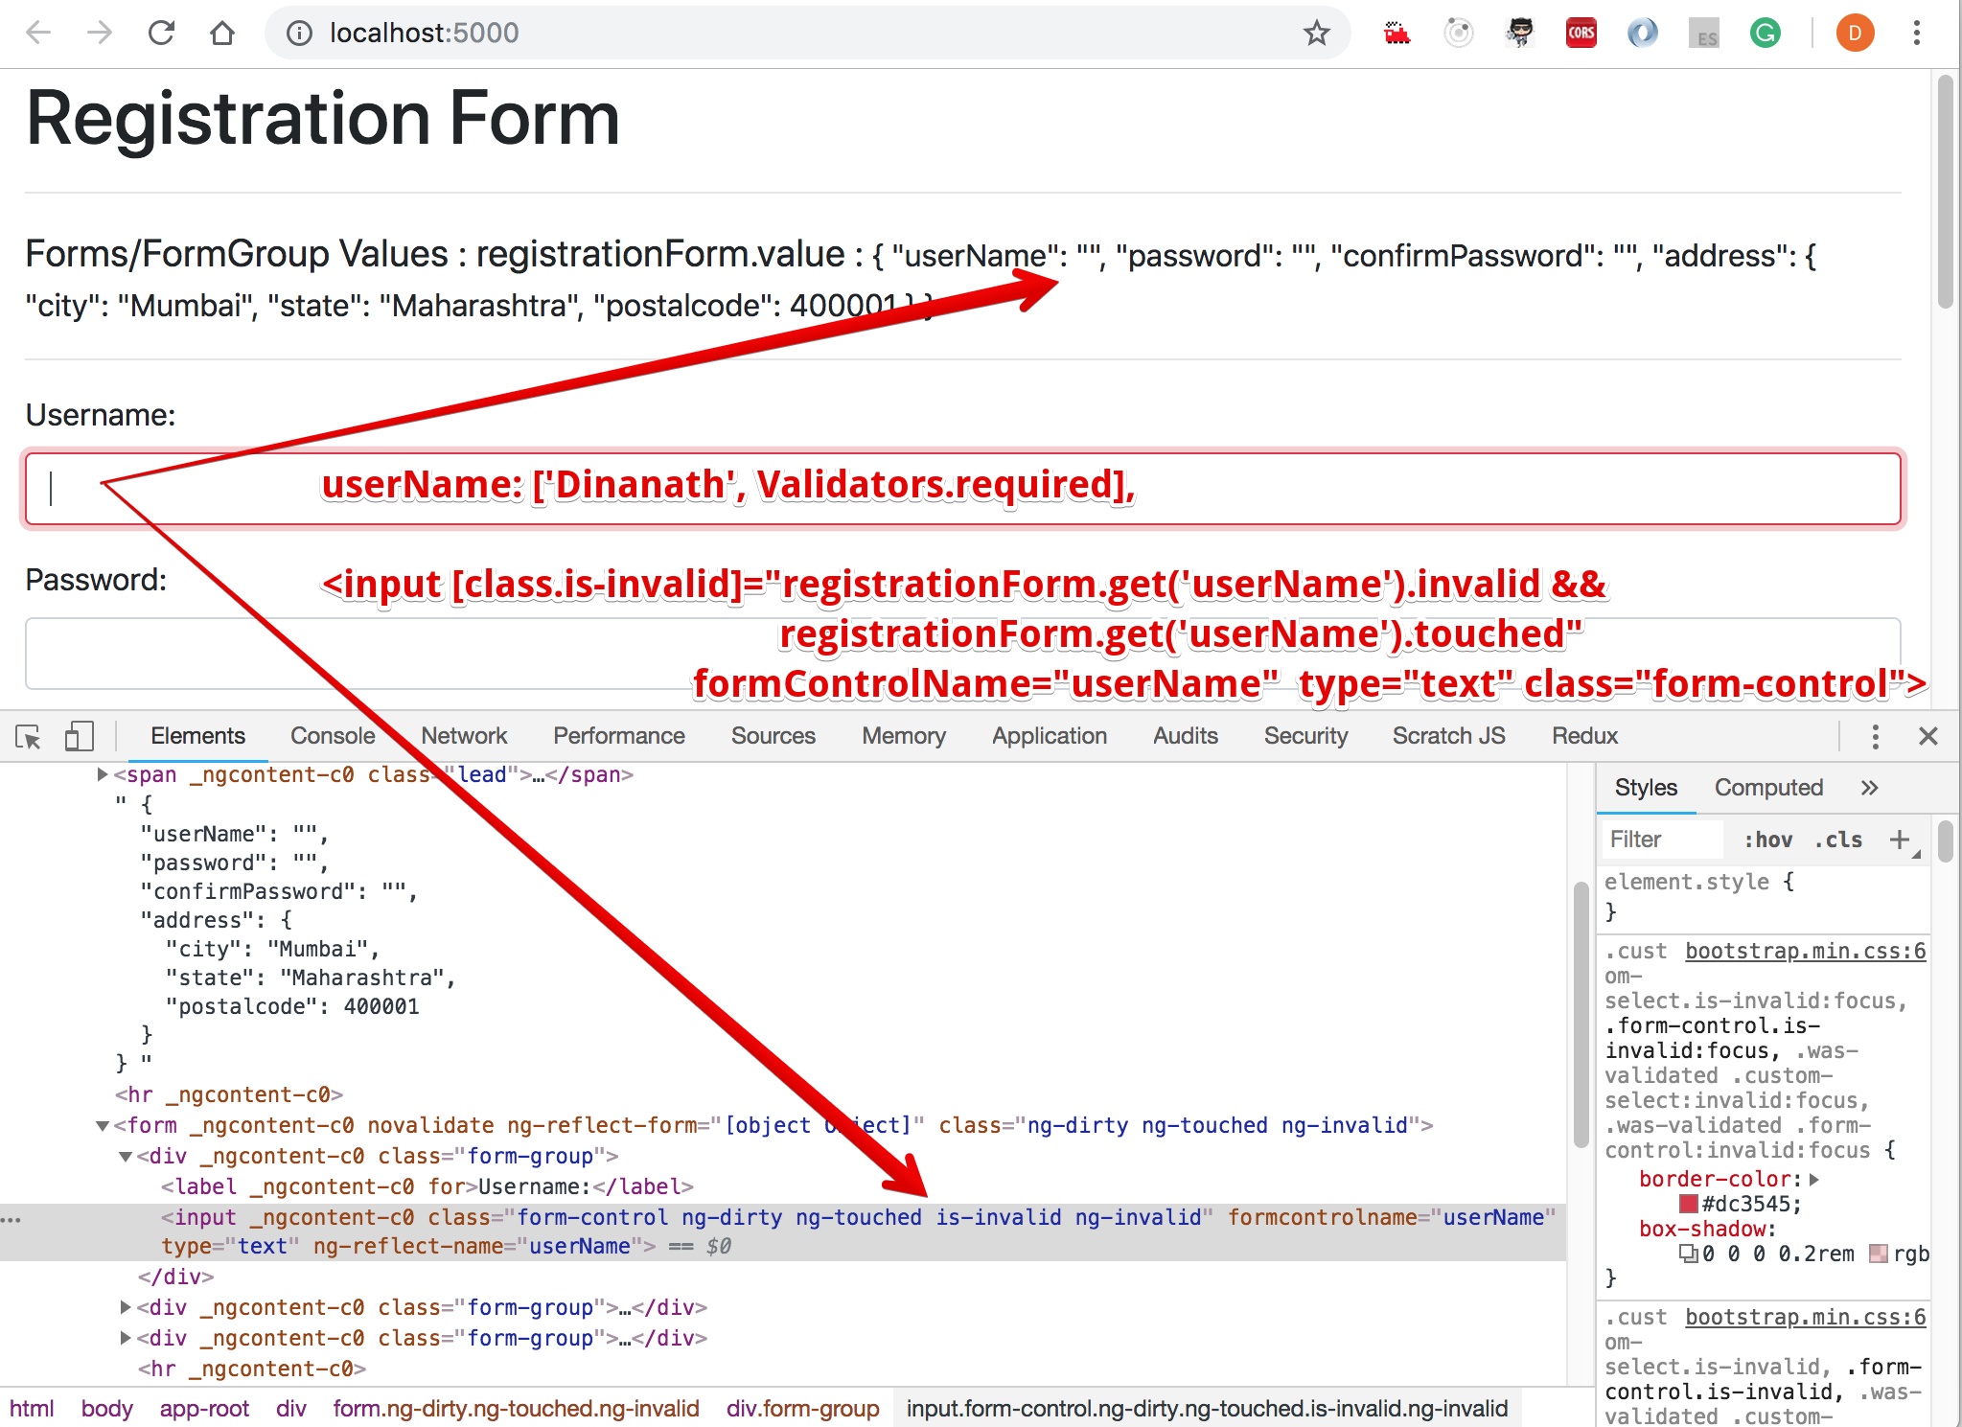Expand the span with lead class

tap(101, 774)
